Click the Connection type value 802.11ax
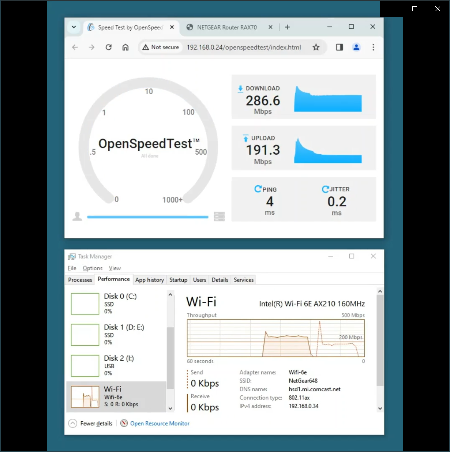The width and height of the screenshot is (450, 452). pos(299,398)
